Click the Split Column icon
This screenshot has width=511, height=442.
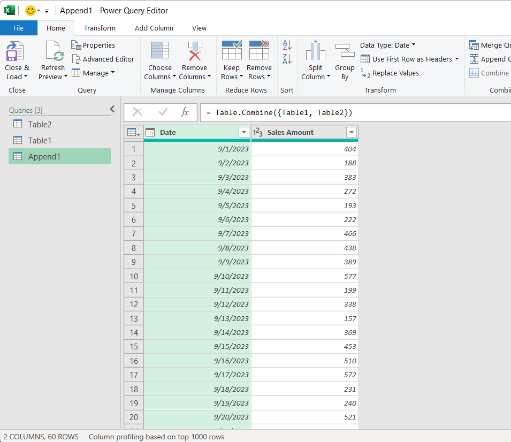pos(315,52)
